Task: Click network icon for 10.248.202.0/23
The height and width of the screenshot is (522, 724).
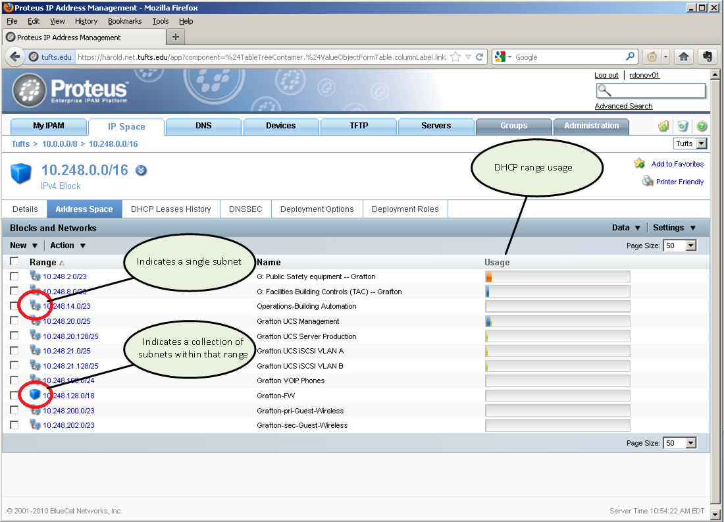Action: point(35,424)
